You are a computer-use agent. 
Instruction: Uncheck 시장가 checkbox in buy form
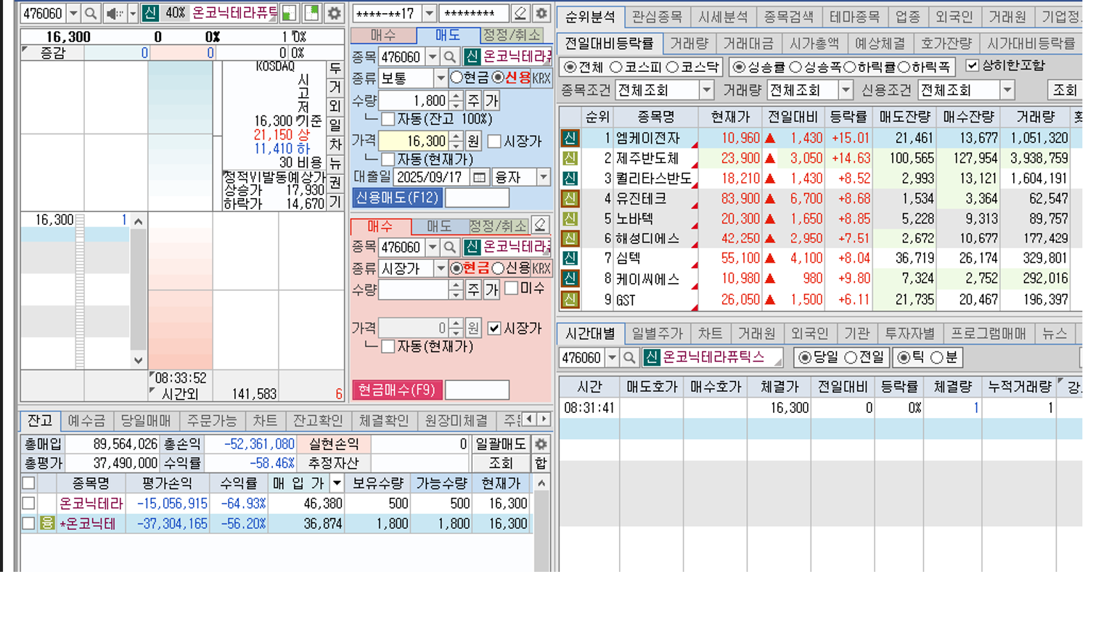[494, 328]
